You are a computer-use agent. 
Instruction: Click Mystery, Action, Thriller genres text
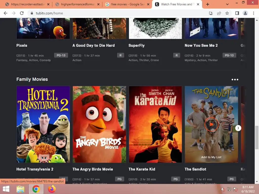pyautogui.click(x=201, y=60)
